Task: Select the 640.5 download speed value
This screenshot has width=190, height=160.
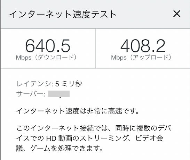Action: click(x=48, y=46)
